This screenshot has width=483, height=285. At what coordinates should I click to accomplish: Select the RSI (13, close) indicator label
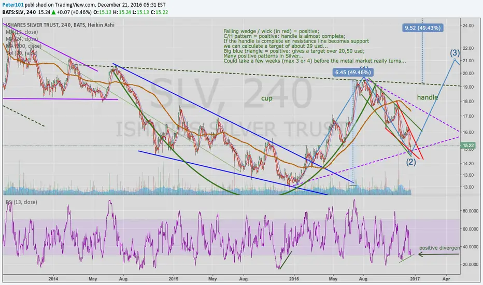(x=22, y=202)
